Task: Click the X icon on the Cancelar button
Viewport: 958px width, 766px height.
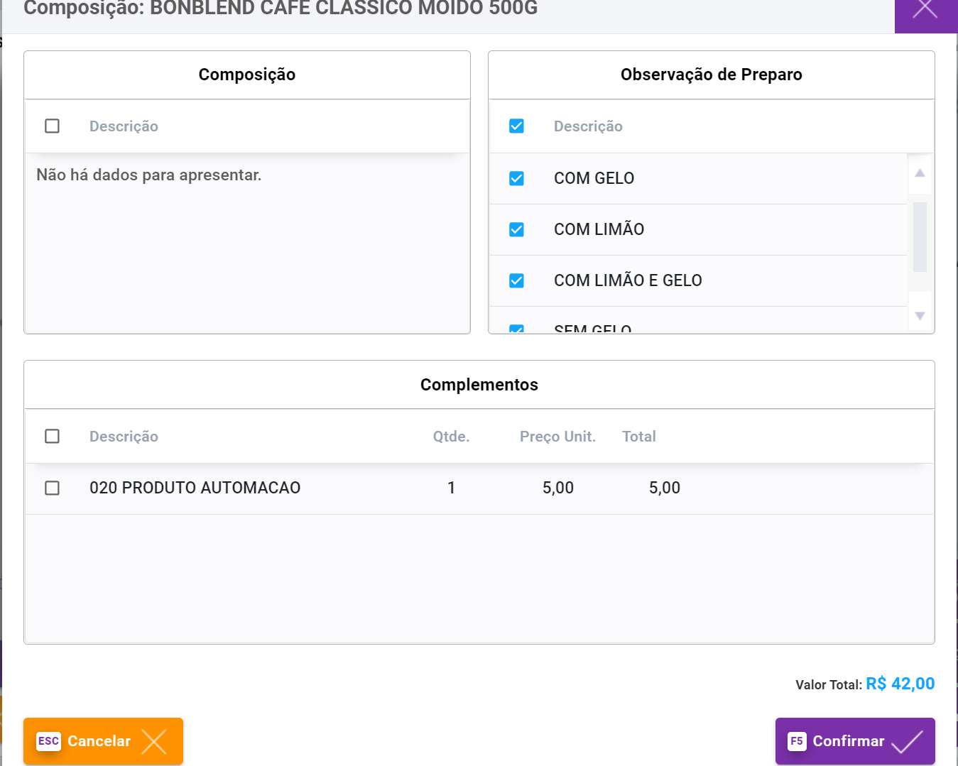Action: click(153, 742)
